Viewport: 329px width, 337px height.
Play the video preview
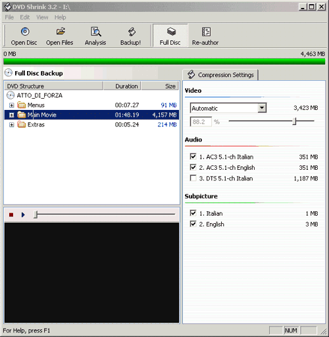click(x=23, y=215)
